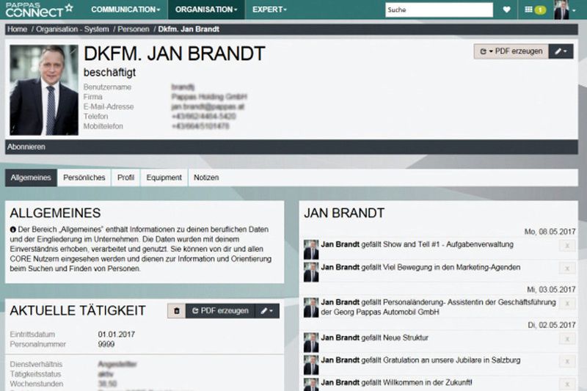Open the Neue Struktur post
The image size is (587, 391).
pyautogui.click(x=406, y=337)
